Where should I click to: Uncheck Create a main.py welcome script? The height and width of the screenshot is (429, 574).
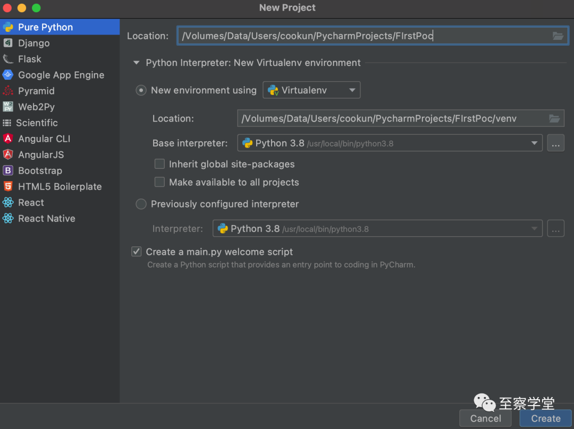(x=137, y=252)
